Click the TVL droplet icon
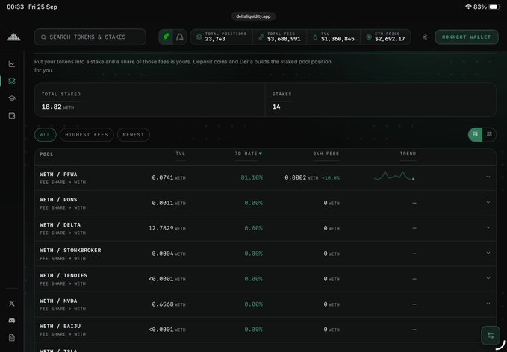Viewport: 507px width, 352px height. point(315,37)
